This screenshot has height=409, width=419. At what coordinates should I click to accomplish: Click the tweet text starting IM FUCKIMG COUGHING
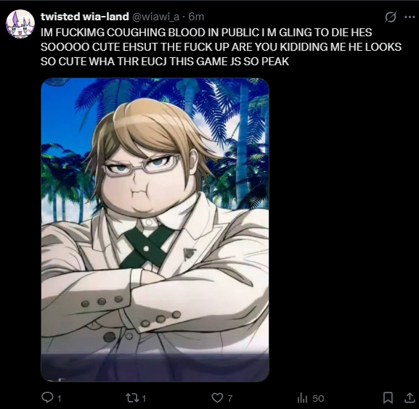[221, 47]
